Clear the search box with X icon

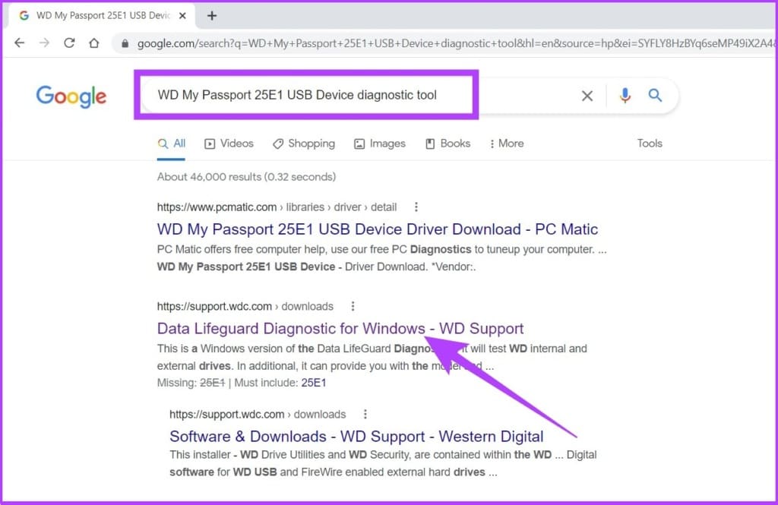coord(587,95)
